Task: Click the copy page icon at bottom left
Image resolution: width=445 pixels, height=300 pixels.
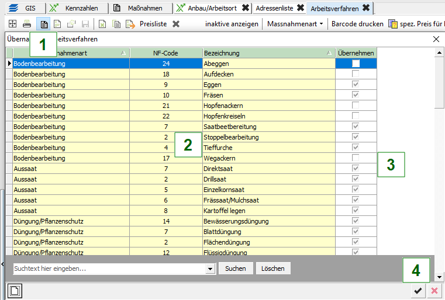Action: pyautogui.click(x=13, y=291)
